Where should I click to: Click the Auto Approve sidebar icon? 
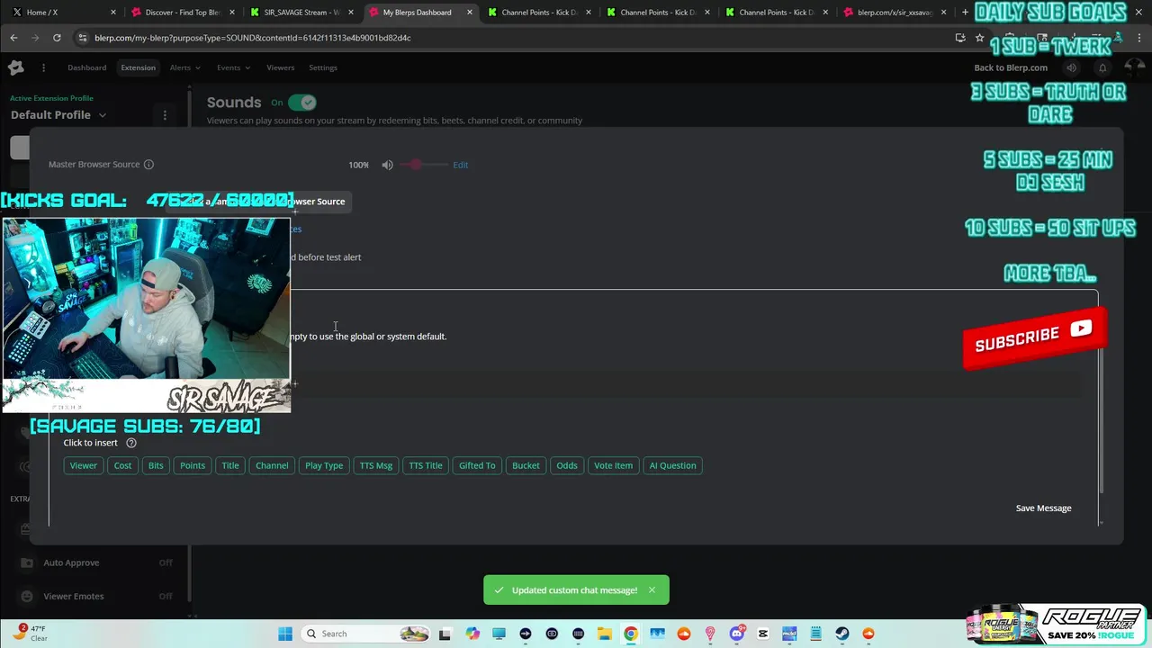pyautogui.click(x=26, y=562)
